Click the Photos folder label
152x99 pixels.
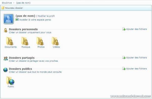(x=41, y=47)
